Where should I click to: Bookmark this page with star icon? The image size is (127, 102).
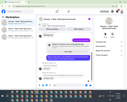point(116,6)
